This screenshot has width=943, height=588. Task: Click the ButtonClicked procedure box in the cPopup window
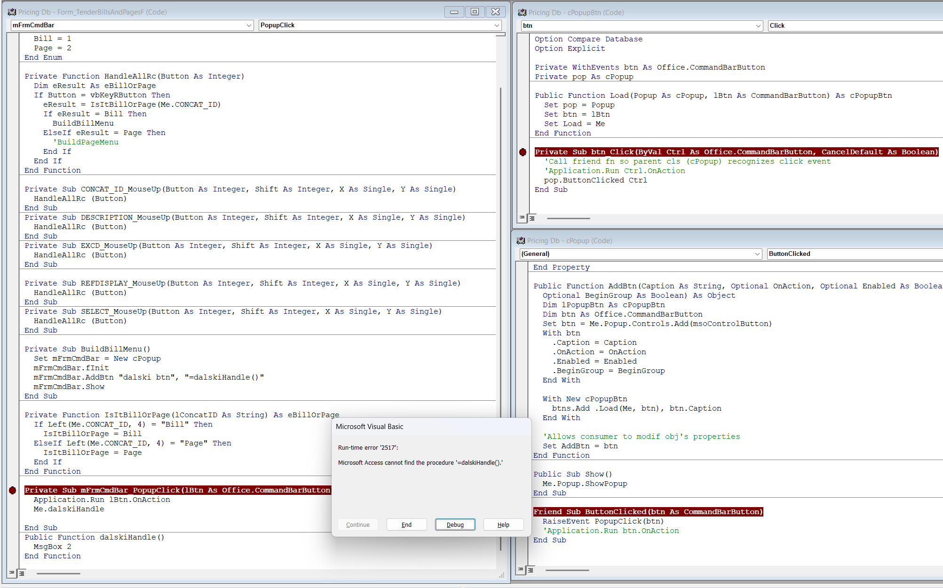pos(855,254)
